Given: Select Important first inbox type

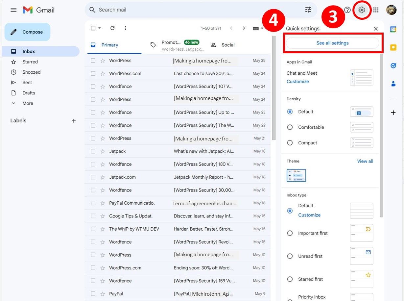Looking at the screenshot, I should (290, 233).
